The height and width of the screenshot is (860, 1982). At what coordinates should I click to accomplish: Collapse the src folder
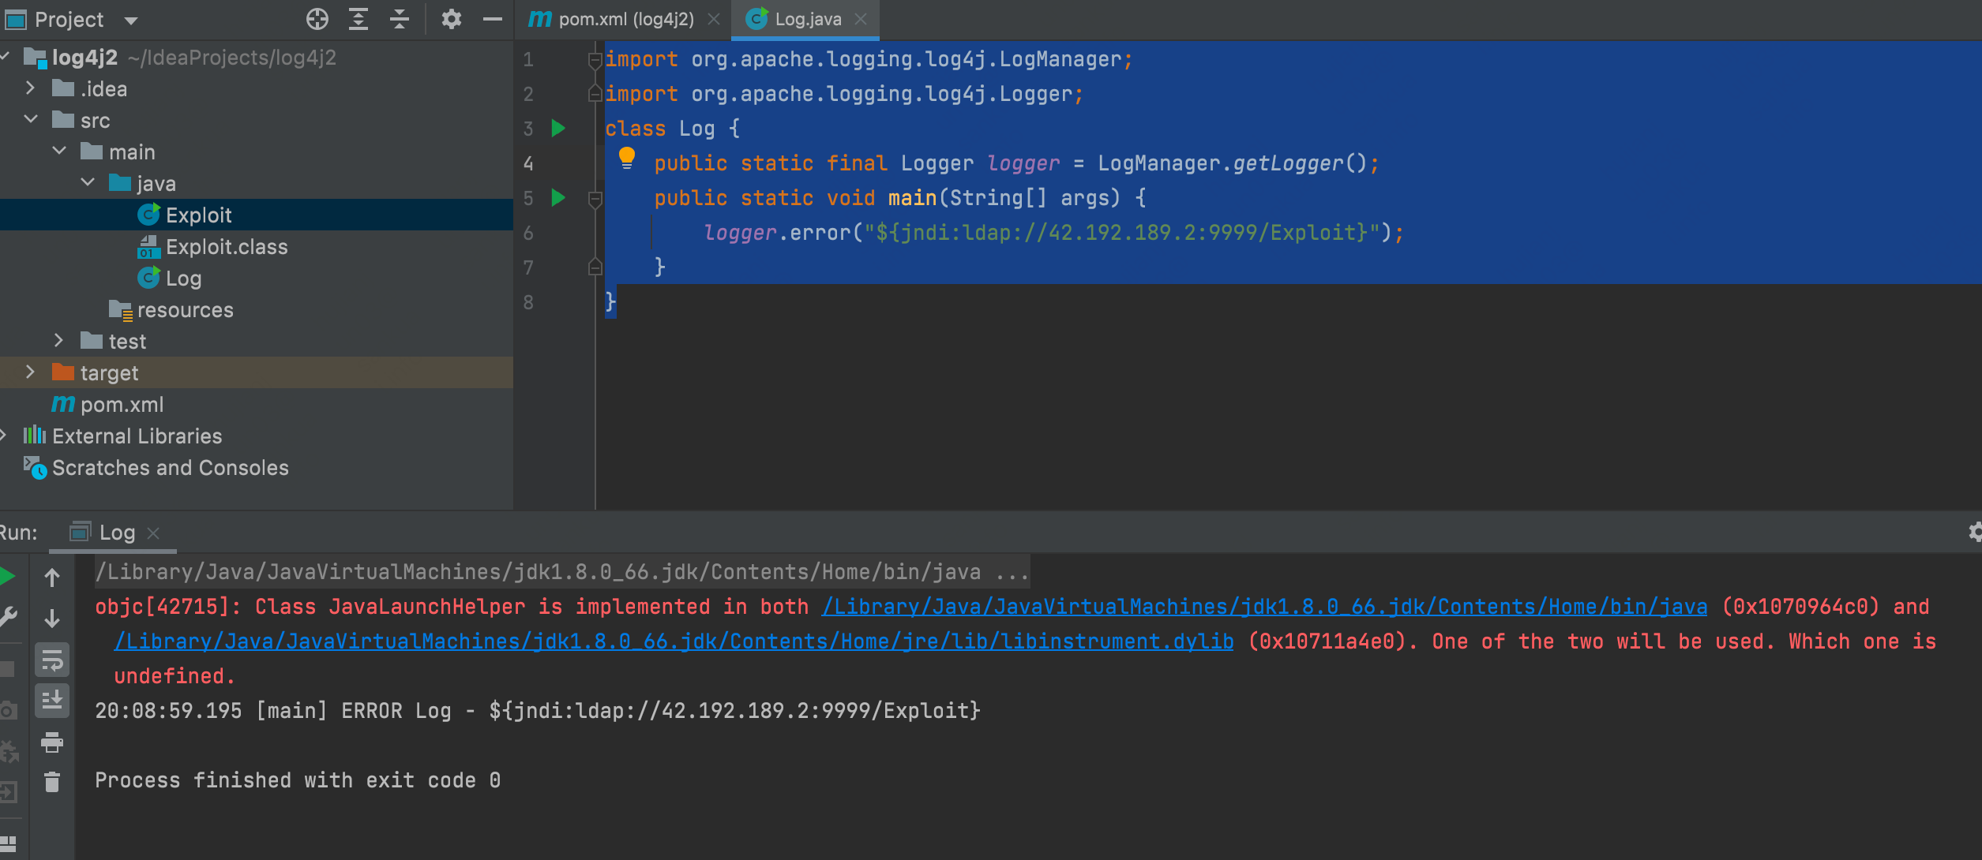tap(30, 120)
